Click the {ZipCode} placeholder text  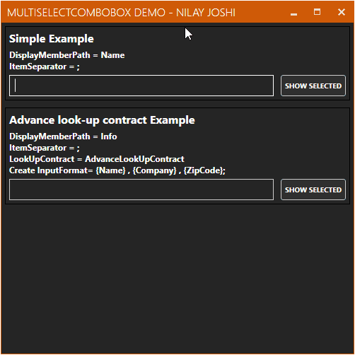tap(203, 170)
